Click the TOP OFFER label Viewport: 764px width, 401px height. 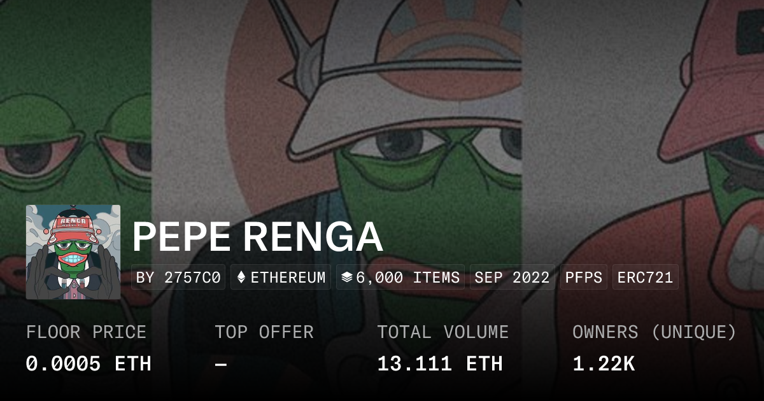click(x=264, y=332)
